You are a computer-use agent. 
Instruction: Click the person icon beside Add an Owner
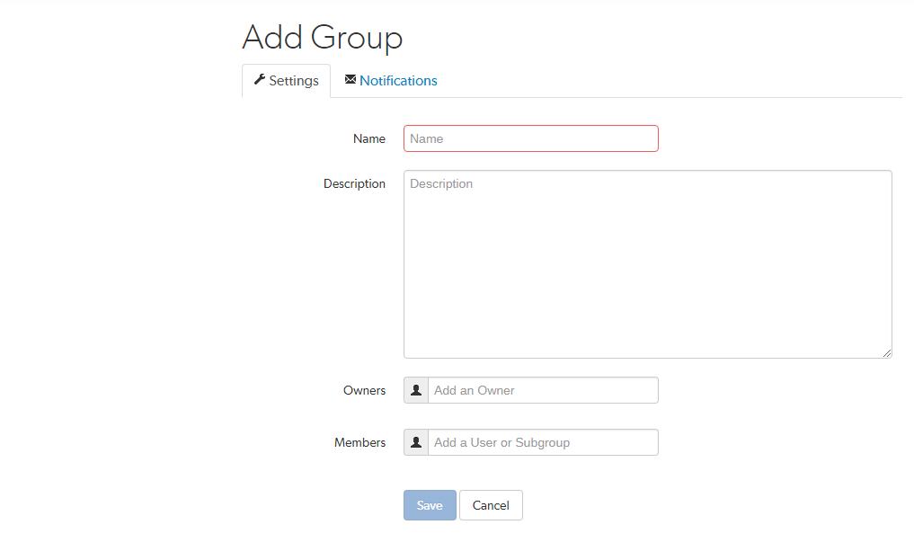coord(415,389)
